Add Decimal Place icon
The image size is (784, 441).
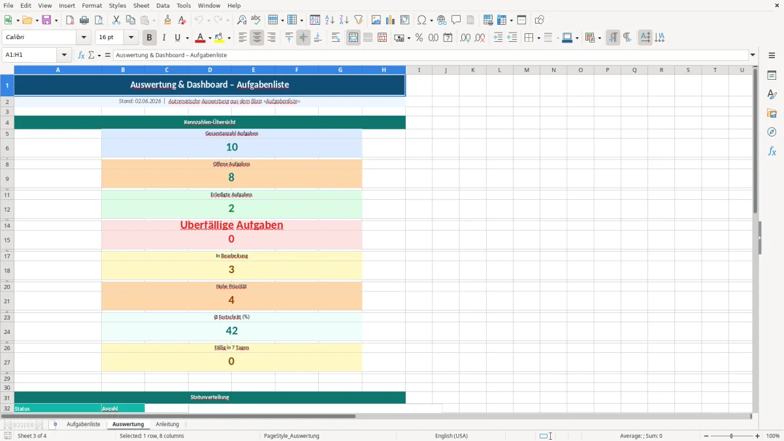click(x=465, y=38)
